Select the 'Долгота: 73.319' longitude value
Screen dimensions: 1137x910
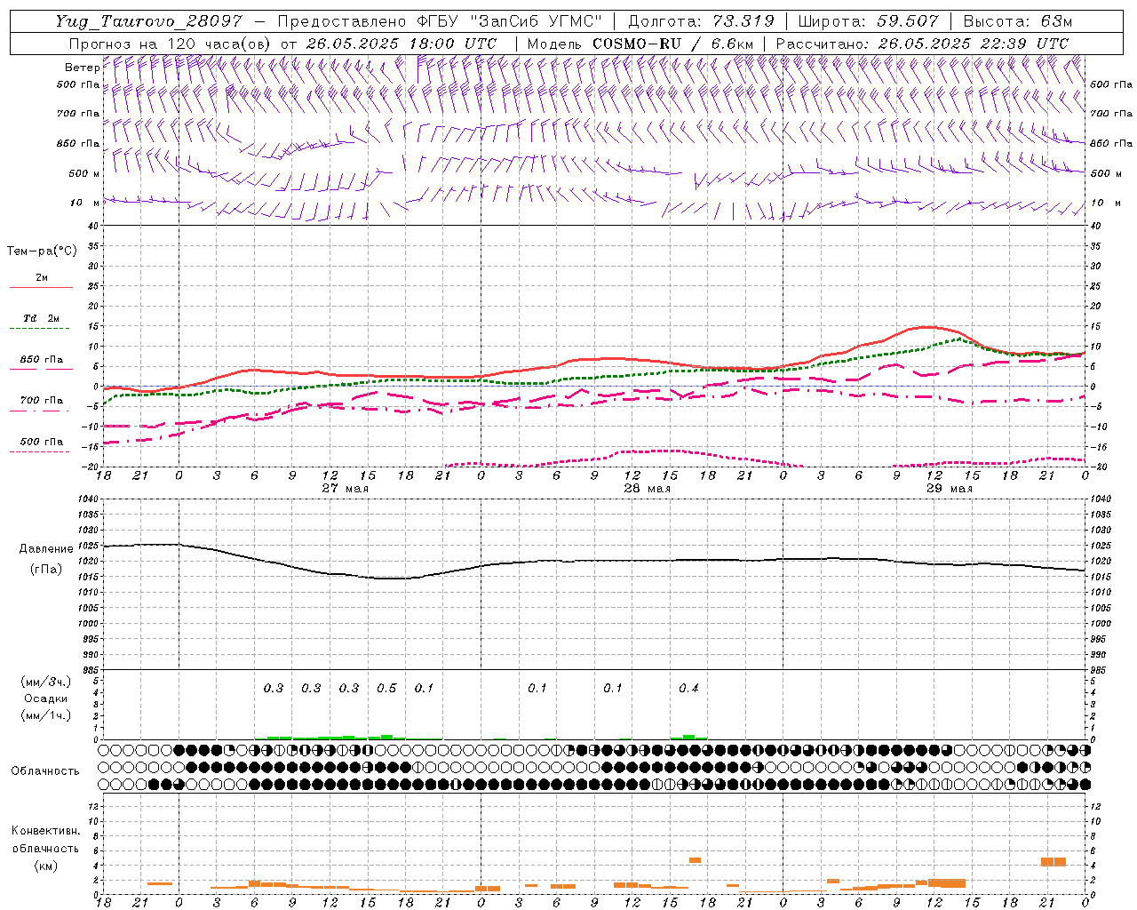[701, 21]
